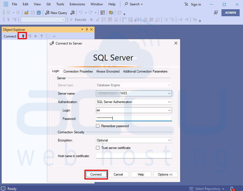This screenshot has width=243, height=191.
Task: Open a New Query window
Action: 56,13
